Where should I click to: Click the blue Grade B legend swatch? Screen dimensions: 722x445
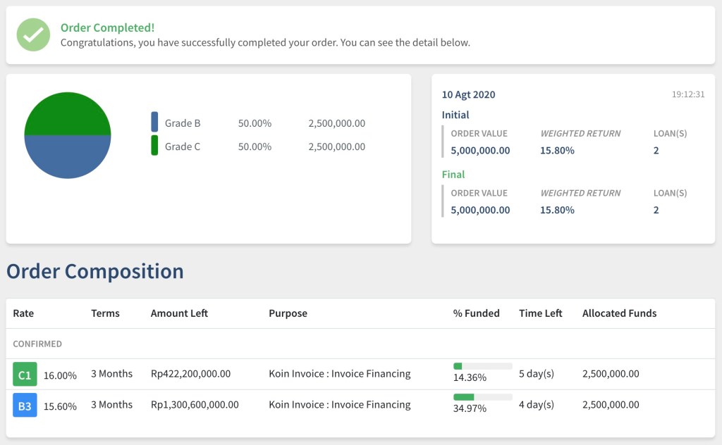coord(154,123)
